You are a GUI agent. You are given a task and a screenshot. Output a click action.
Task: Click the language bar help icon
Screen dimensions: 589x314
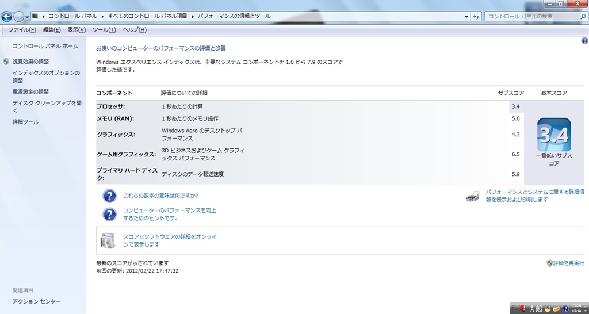pyautogui.click(x=566, y=309)
